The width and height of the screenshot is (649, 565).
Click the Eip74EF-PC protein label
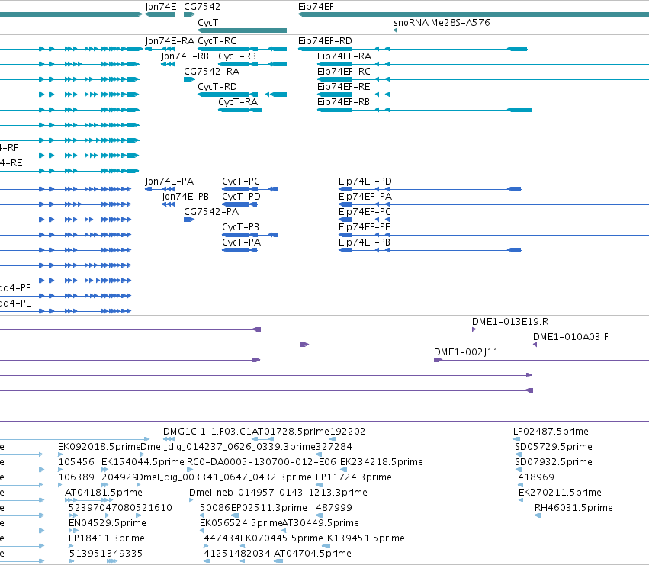point(365,212)
